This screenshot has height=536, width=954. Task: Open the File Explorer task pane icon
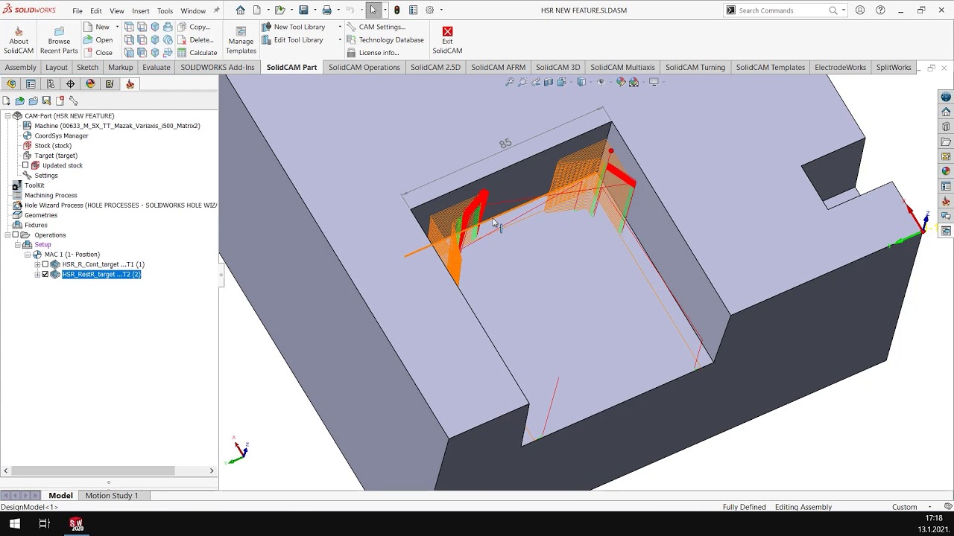pos(946,141)
